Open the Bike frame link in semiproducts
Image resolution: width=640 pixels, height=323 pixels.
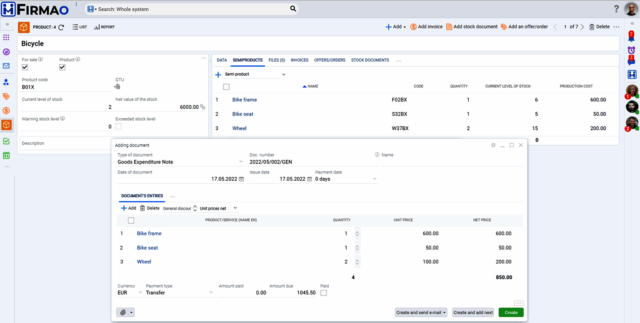245,100
